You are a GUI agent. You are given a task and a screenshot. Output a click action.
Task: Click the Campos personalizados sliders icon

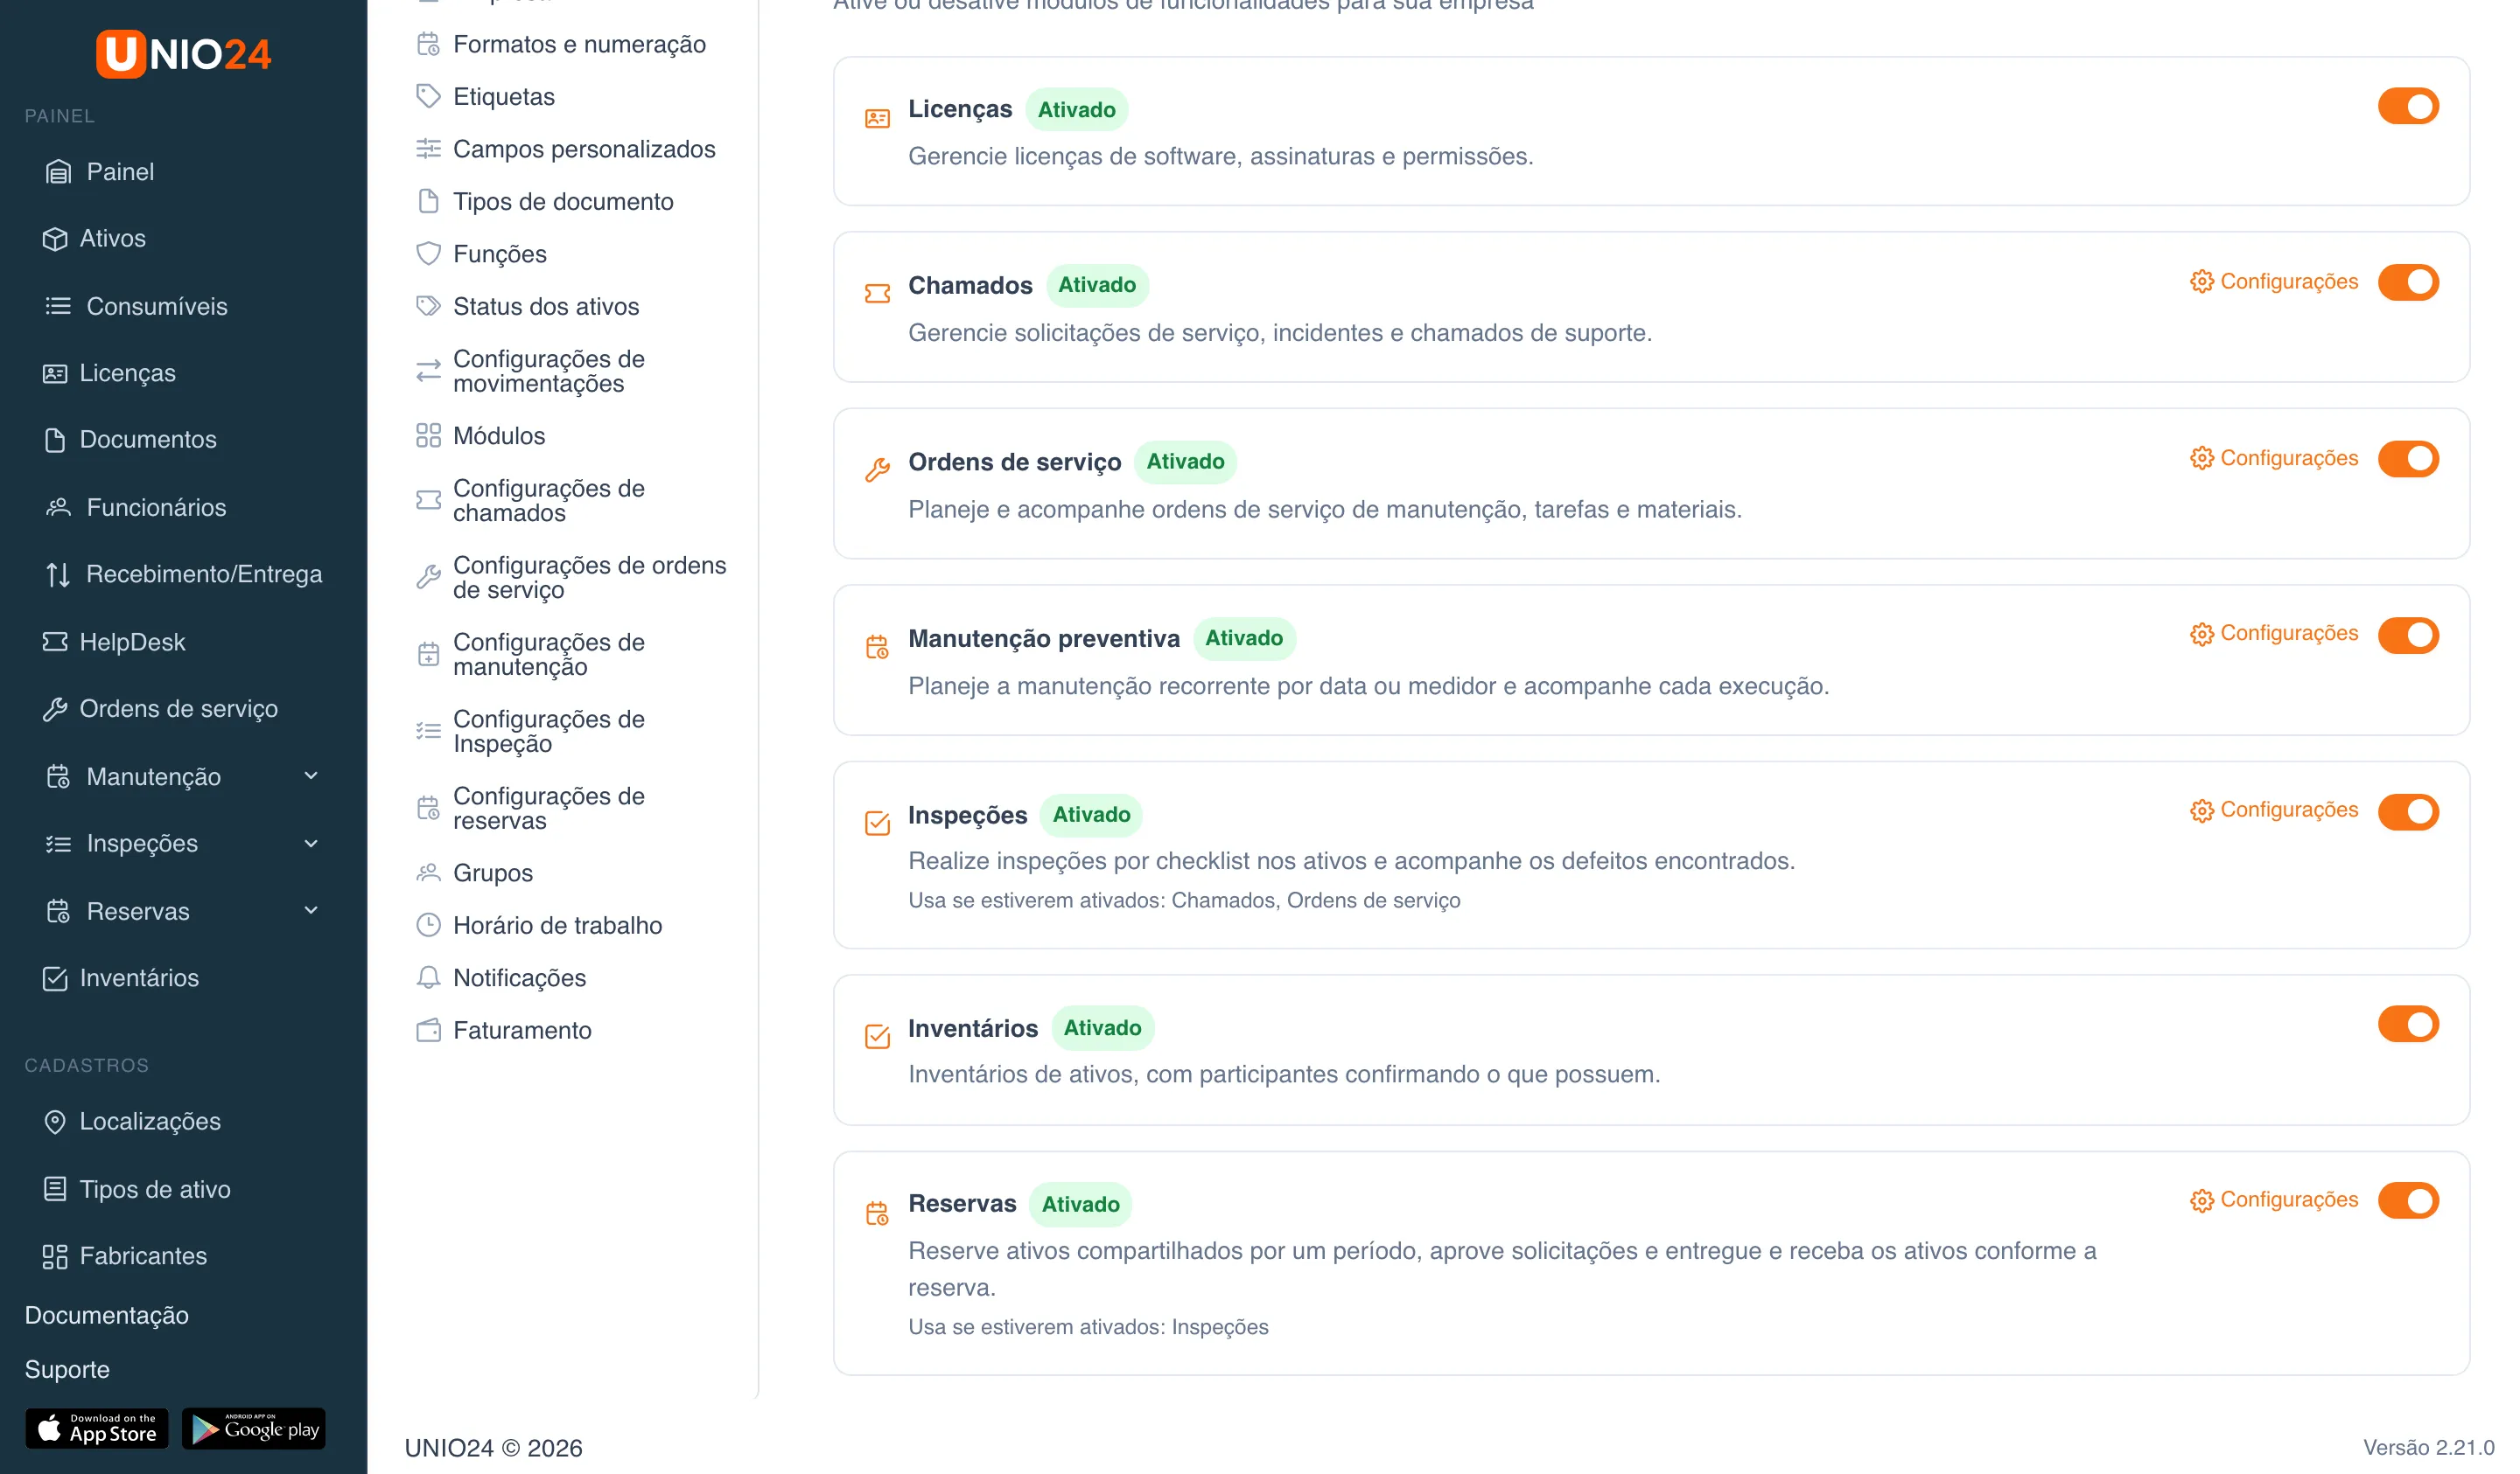[428, 149]
